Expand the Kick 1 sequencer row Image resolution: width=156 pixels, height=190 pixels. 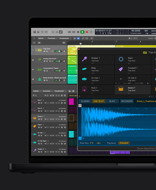point(32,102)
